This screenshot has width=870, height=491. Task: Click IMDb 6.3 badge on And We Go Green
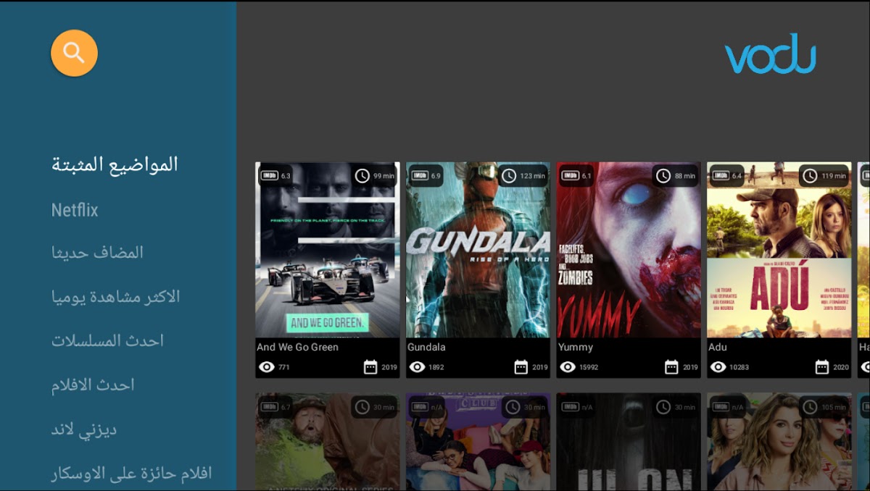[x=275, y=175]
